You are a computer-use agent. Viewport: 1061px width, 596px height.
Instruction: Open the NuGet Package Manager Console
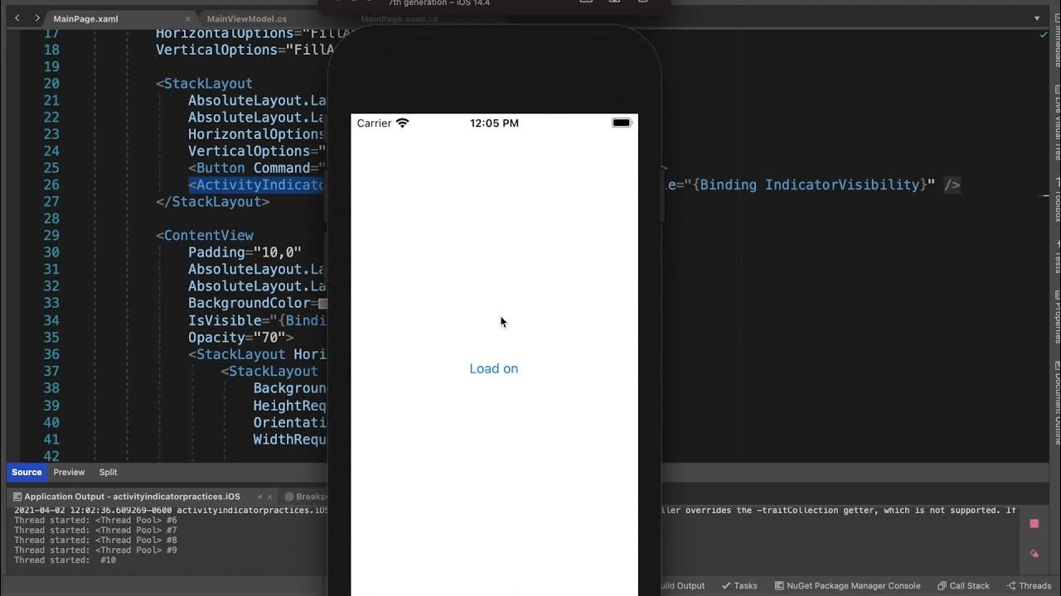[x=847, y=585]
